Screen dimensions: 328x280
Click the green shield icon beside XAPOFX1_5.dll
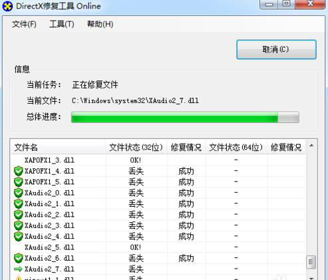coord(18,182)
